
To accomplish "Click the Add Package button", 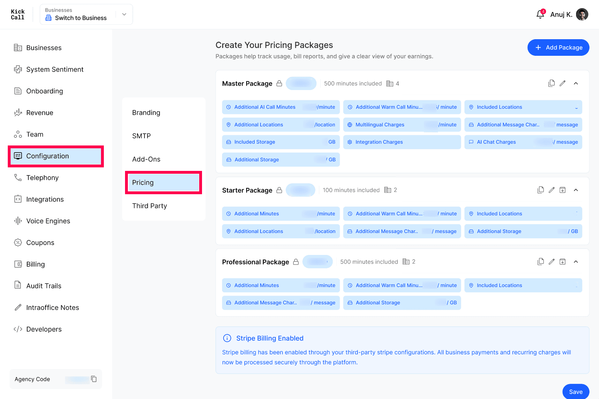I will (x=558, y=48).
